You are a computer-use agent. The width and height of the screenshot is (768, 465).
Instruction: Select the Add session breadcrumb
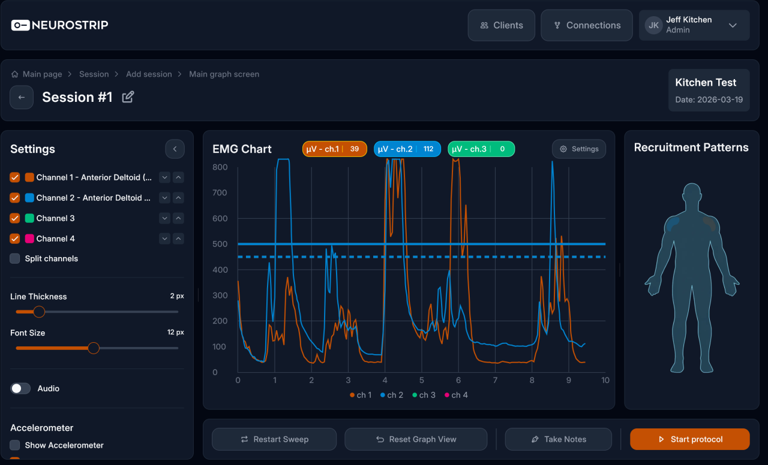pos(149,74)
